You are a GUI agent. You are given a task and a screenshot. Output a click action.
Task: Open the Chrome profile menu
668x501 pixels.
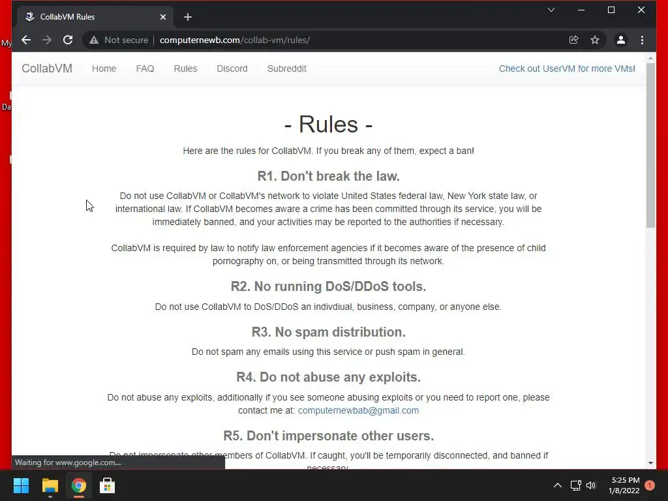(x=621, y=40)
